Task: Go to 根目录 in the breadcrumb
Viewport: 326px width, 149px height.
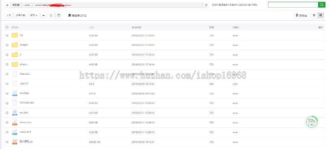Action: point(16,5)
